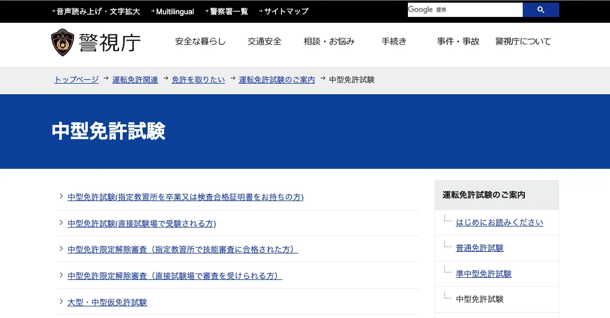The width and height of the screenshot is (610, 318).
Task: Click the arrow icon before サイトマップ
Action: 260,11
